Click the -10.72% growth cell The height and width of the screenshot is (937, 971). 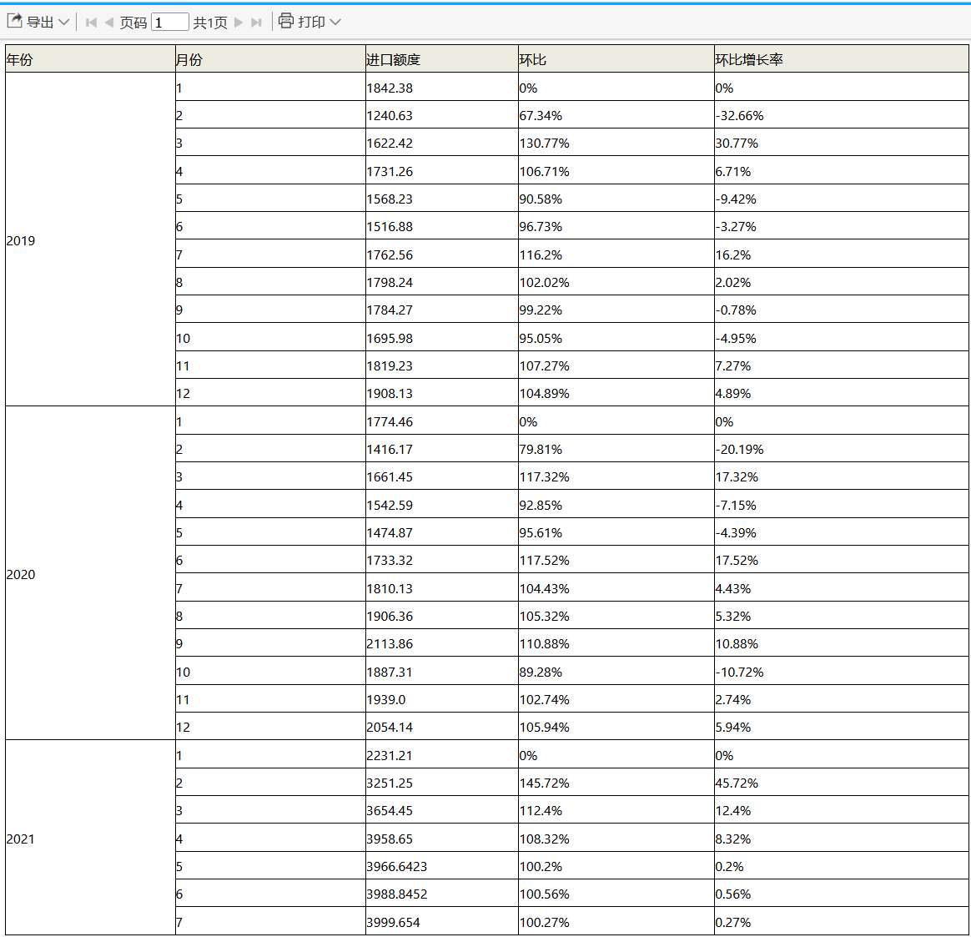(x=842, y=672)
